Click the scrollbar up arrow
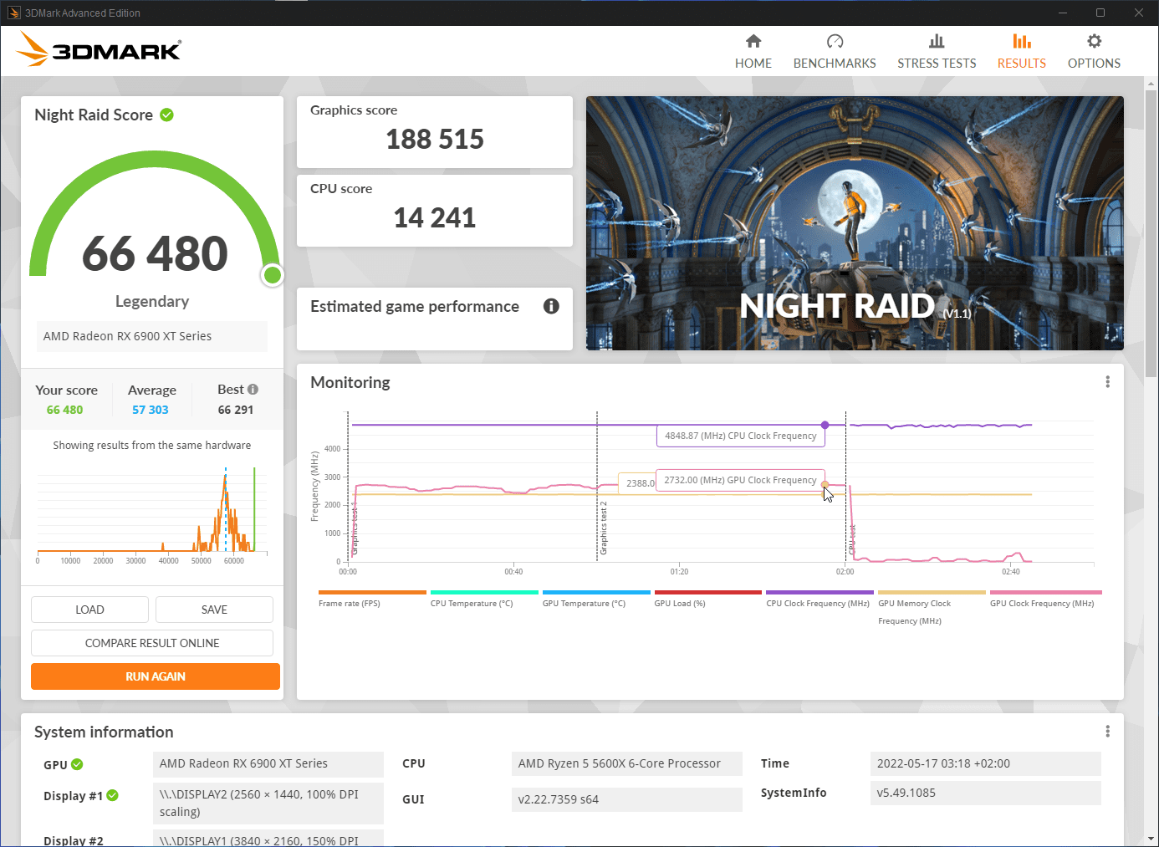Screen dimensions: 1159x847 tap(1151, 84)
